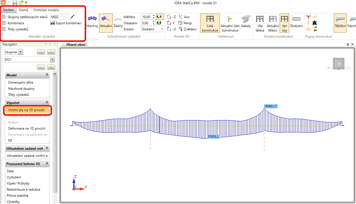Open the DG1 group dropdown
The image size is (356, 204).
click(x=52, y=59)
